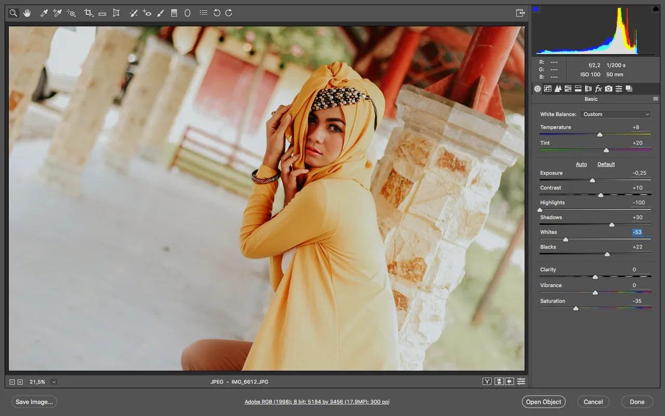665x416 pixels.
Task: Select the White Balance eyedropper tool
Action: 44,12
